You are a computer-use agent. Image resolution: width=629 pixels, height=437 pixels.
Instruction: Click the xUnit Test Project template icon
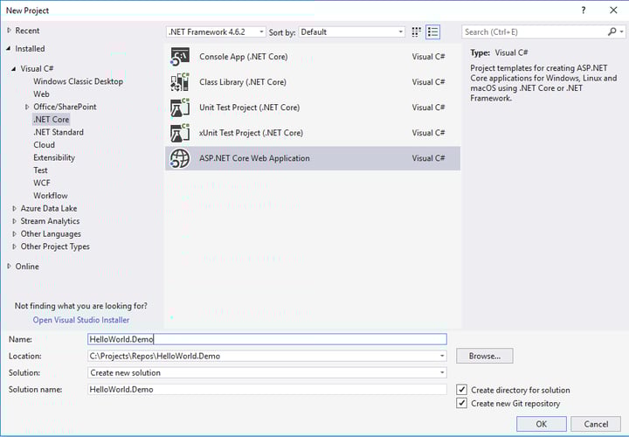point(180,133)
